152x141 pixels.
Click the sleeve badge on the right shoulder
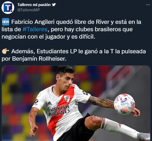pyautogui.click(x=85, y=93)
